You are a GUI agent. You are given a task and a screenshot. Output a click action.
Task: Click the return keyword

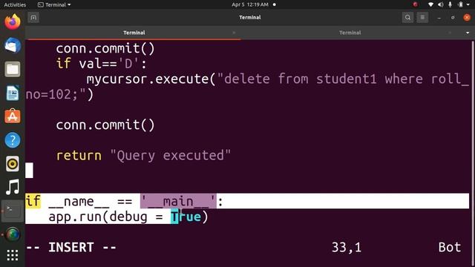79,156
